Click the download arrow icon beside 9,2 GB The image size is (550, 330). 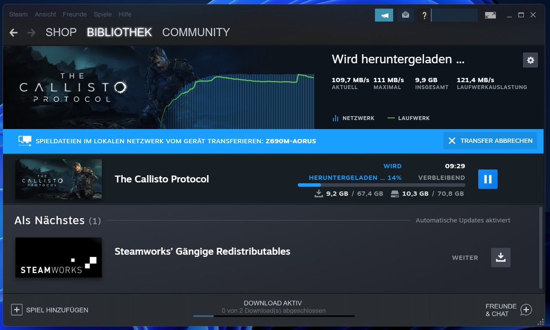(x=318, y=194)
